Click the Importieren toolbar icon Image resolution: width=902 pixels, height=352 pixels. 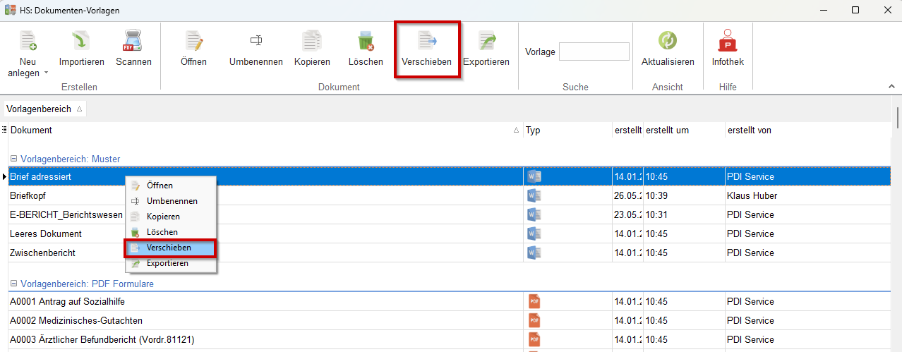tap(81, 40)
